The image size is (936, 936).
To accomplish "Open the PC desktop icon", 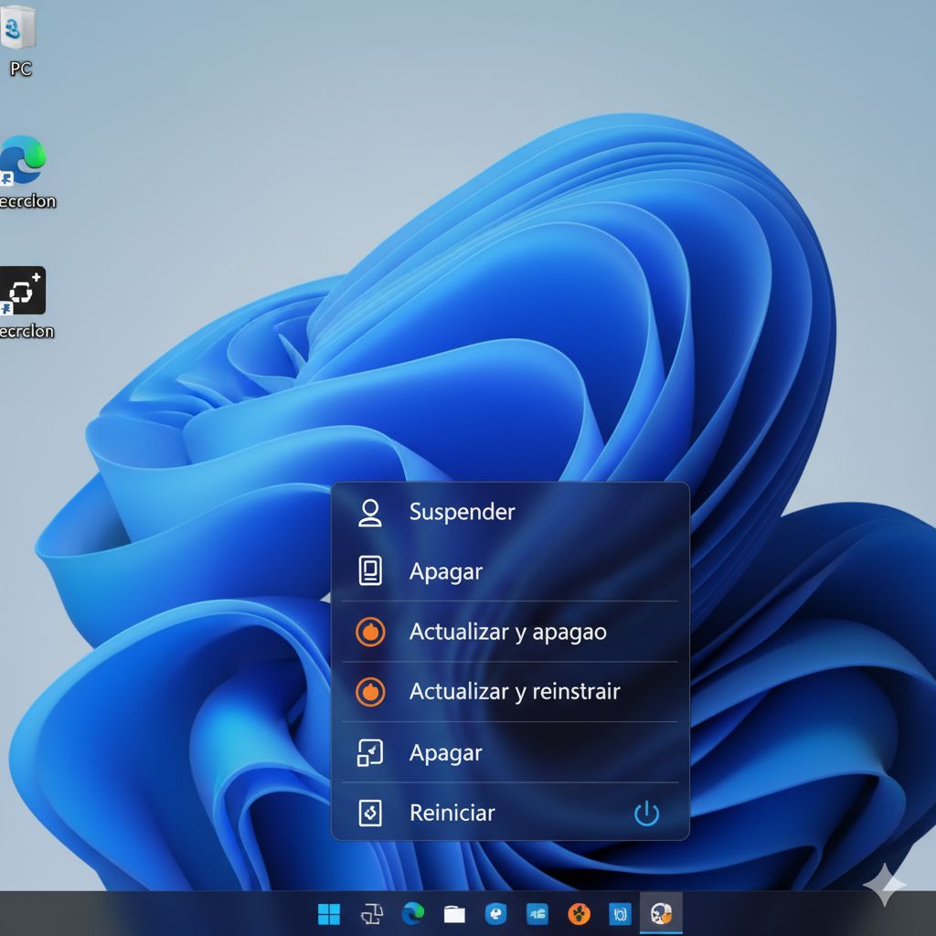I will (x=20, y=40).
